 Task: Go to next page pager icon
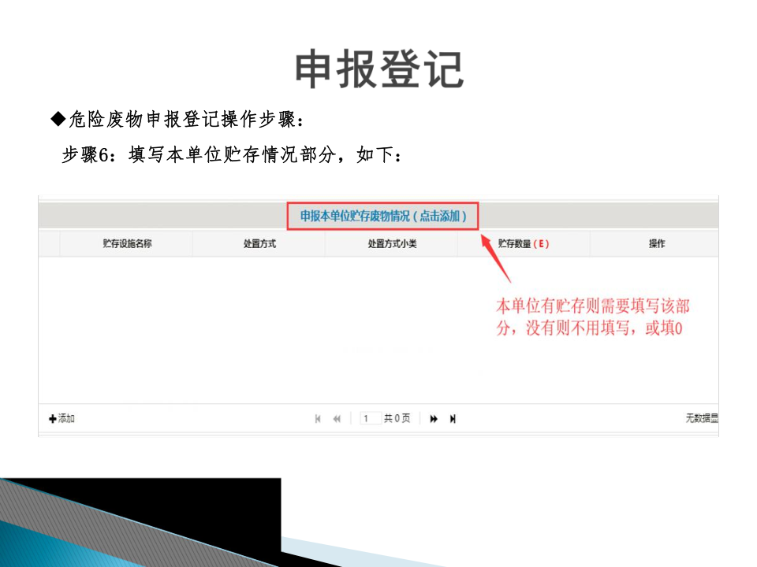click(x=434, y=418)
